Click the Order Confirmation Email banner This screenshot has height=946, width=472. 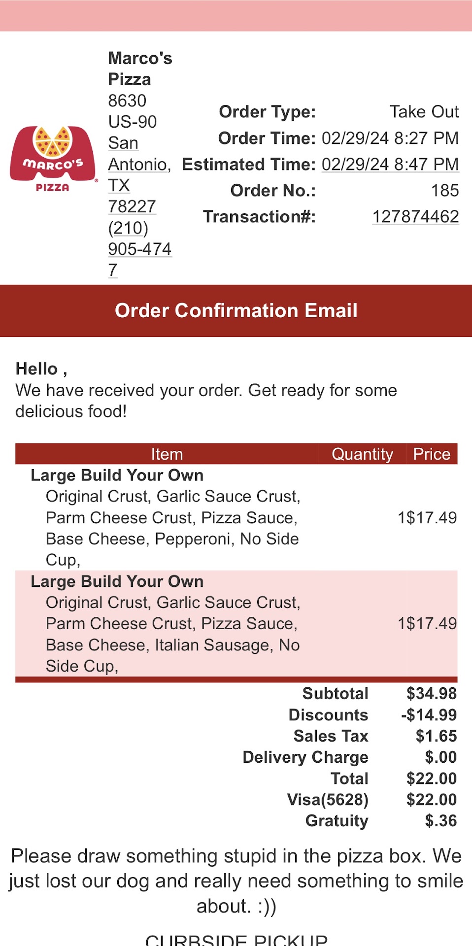click(236, 311)
